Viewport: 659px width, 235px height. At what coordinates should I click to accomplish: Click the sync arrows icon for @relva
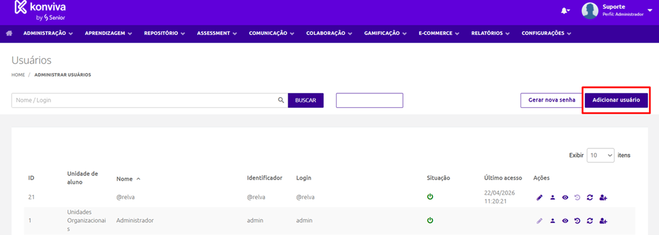[590, 197]
